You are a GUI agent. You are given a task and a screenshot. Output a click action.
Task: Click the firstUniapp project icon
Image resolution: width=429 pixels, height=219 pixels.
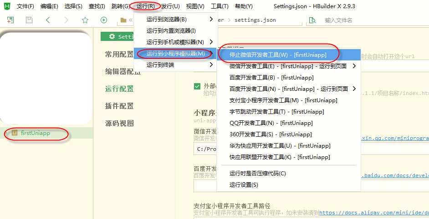[15, 133]
